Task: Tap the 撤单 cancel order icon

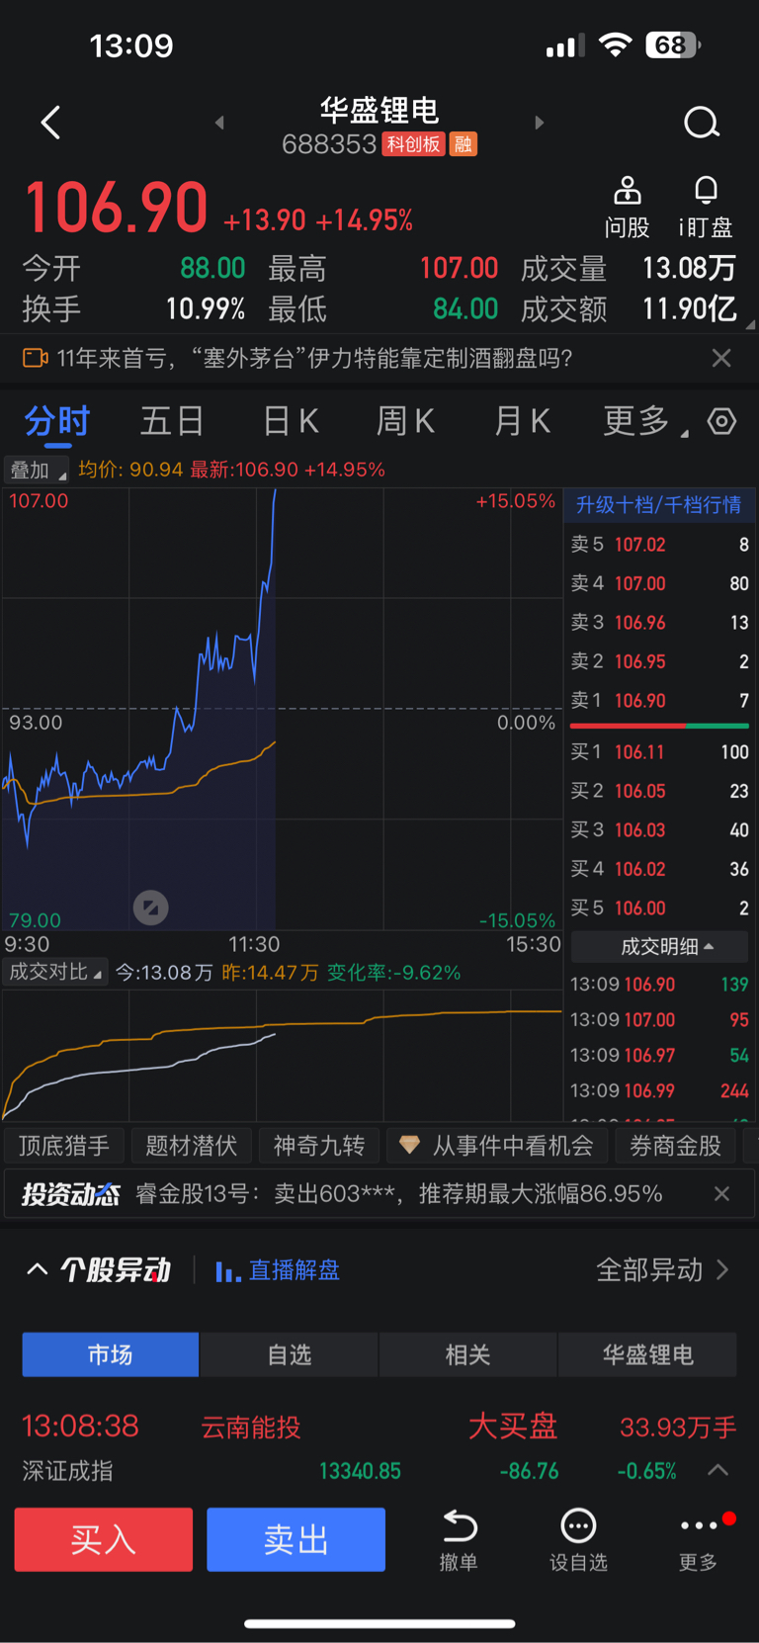Action: click(x=459, y=1540)
